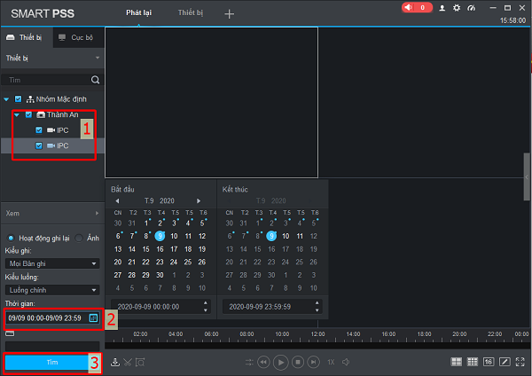The width and height of the screenshot is (532, 376).
Task: Open the Luồng chính stream dropdown
Action: pos(51,289)
